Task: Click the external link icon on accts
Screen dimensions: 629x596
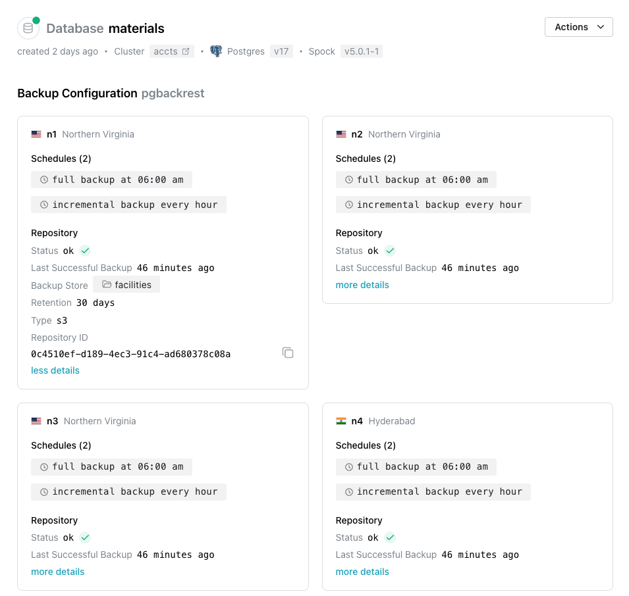Action: pyautogui.click(x=186, y=51)
